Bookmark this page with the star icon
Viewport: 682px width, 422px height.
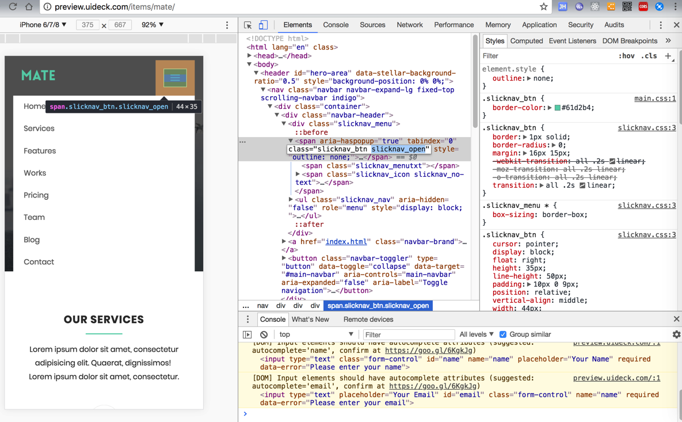tap(543, 7)
